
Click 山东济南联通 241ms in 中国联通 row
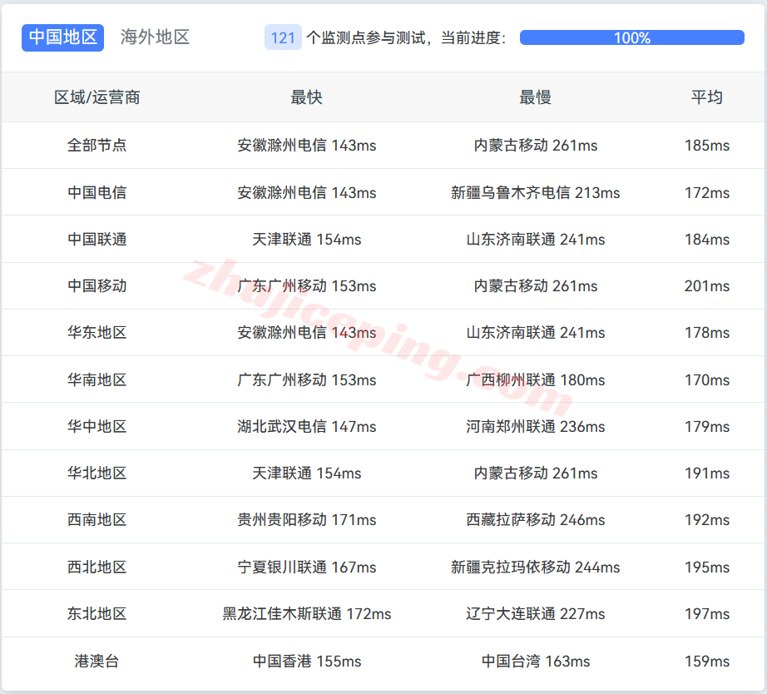(x=535, y=240)
